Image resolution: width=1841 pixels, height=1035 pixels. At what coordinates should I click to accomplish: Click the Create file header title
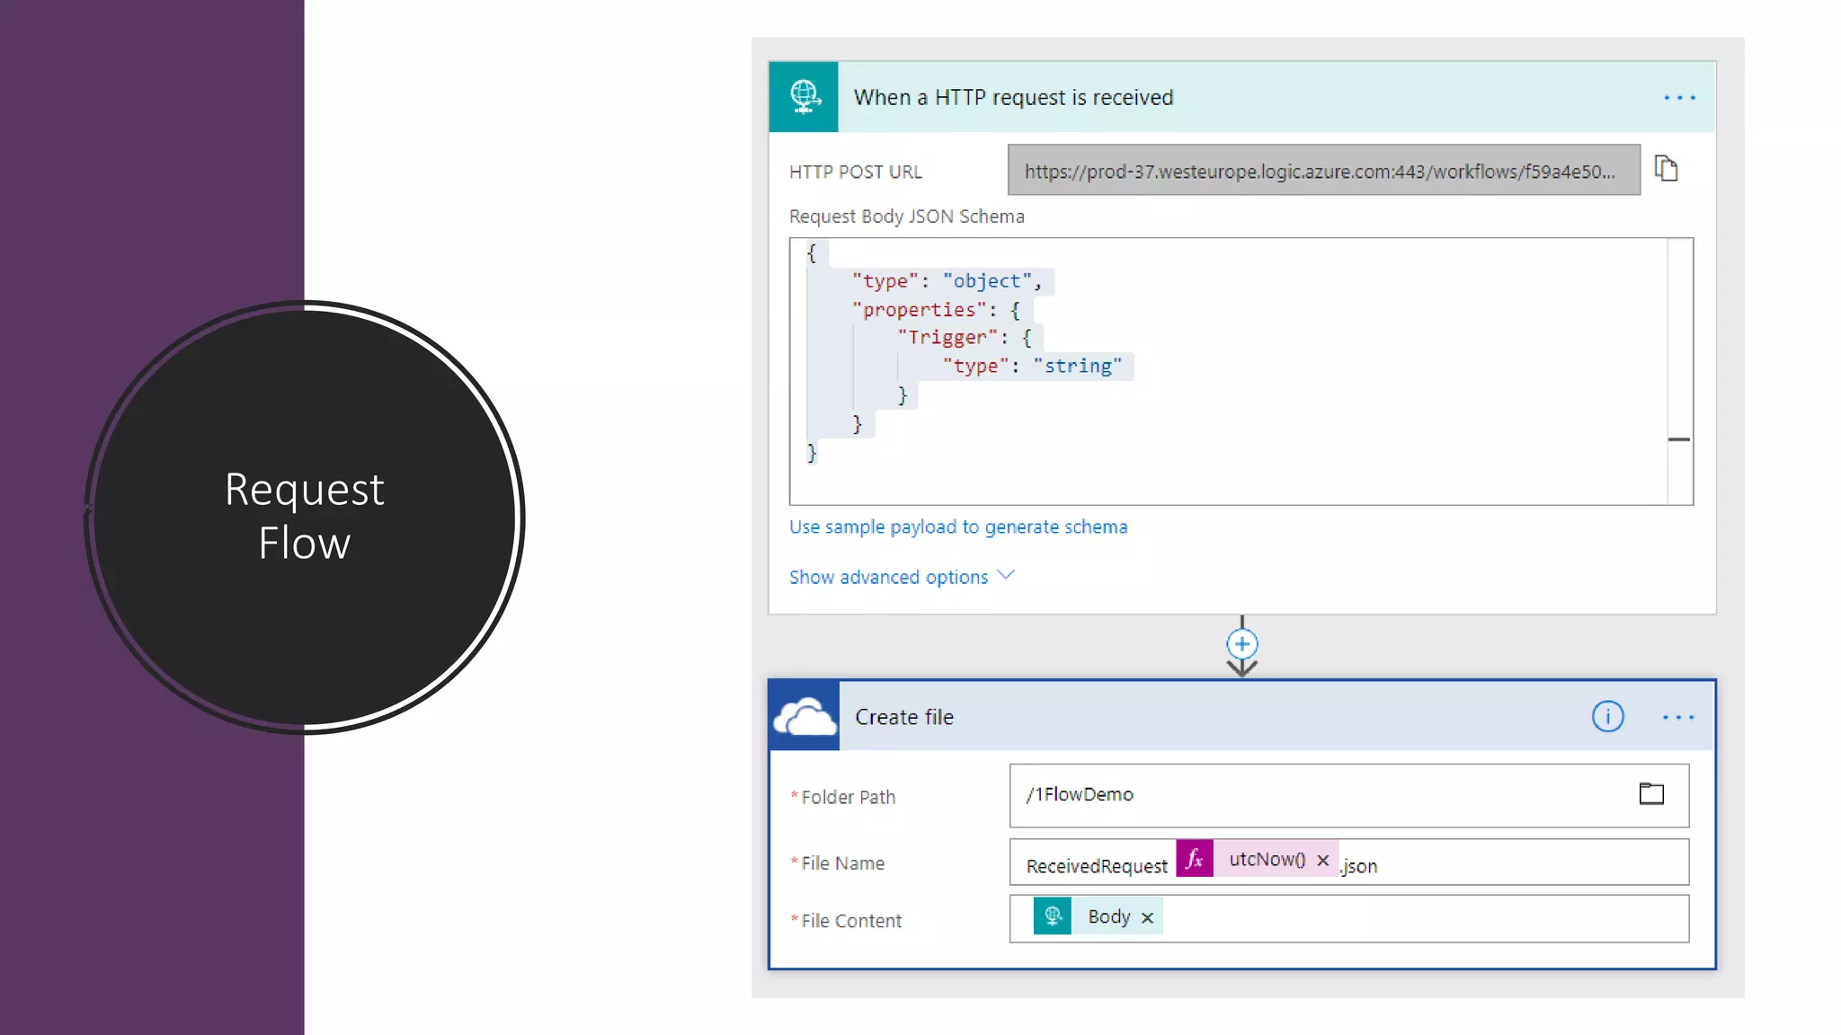click(x=904, y=717)
